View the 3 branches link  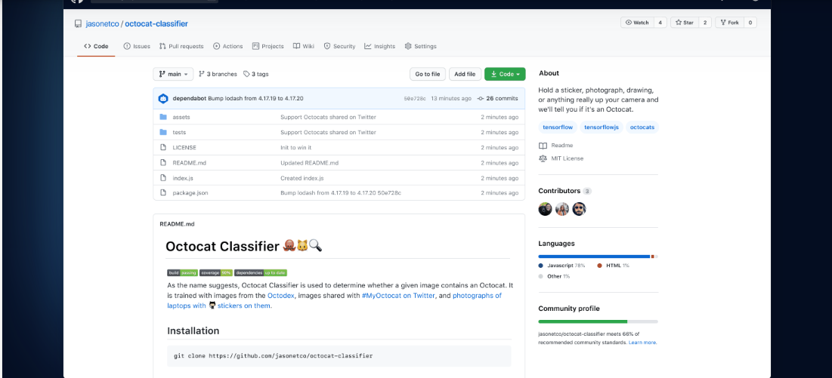[x=218, y=74]
